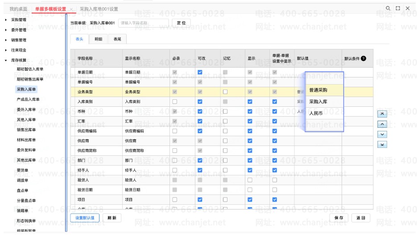The height and width of the screenshot is (235, 417).
Task: Check 必录 for 入库类别 row
Action: click(x=175, y=102)
